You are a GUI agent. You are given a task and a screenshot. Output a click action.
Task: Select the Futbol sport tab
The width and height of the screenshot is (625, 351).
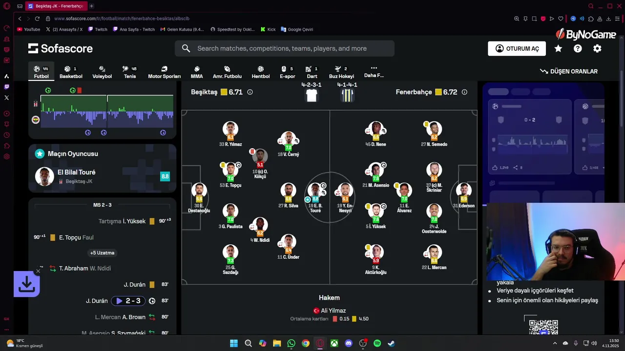point(41,72)
